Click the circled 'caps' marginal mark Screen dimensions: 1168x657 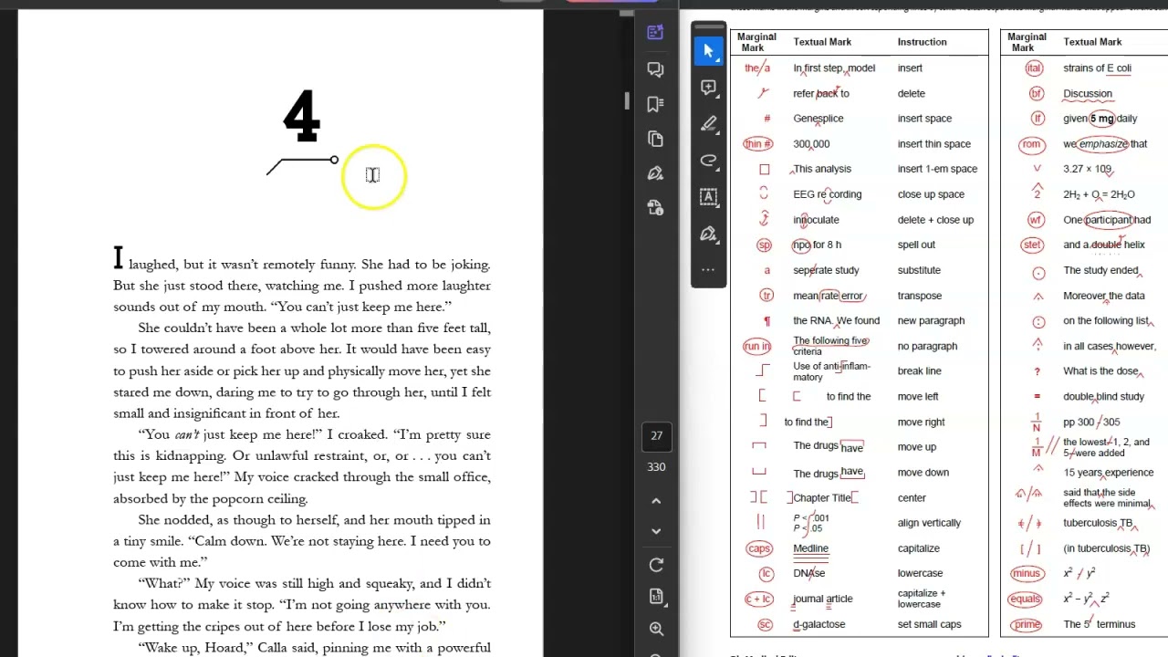click(759, 548)
